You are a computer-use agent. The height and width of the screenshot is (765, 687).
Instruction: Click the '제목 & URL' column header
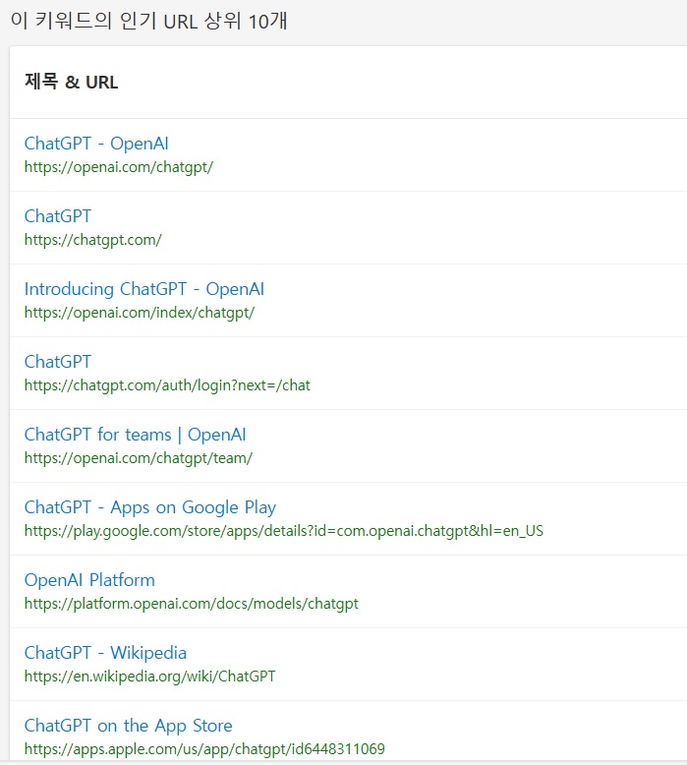pyautogui.click(x=71, y=82)
